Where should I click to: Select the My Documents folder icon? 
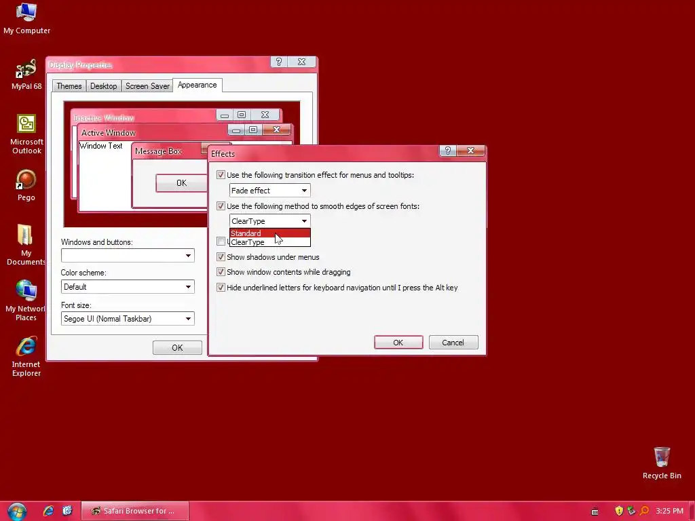[26, 244]
